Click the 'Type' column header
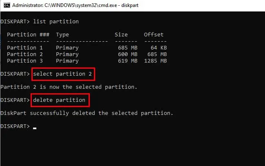Screen dimensions: 265x166 [x=62, y=35]
